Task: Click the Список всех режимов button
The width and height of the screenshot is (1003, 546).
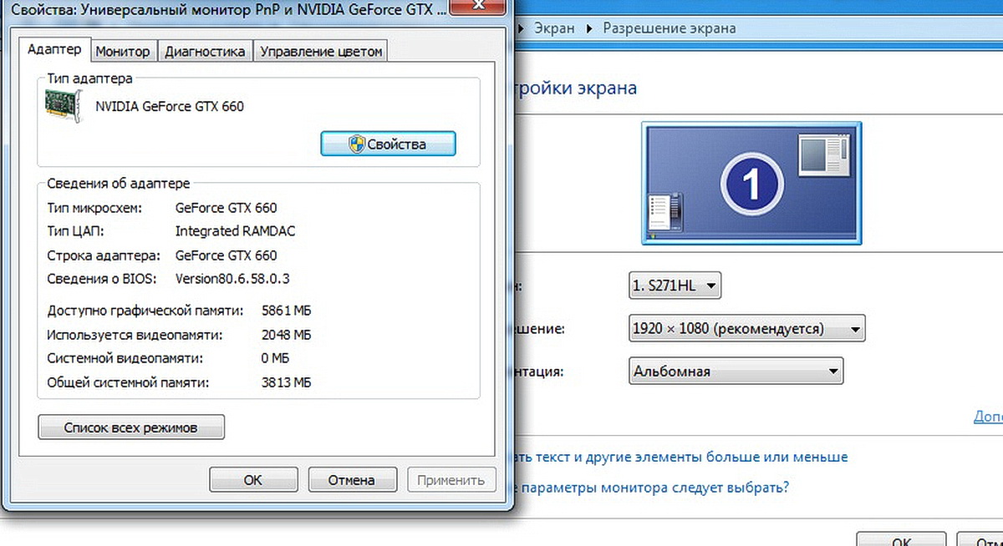Action: coord(131,427)
